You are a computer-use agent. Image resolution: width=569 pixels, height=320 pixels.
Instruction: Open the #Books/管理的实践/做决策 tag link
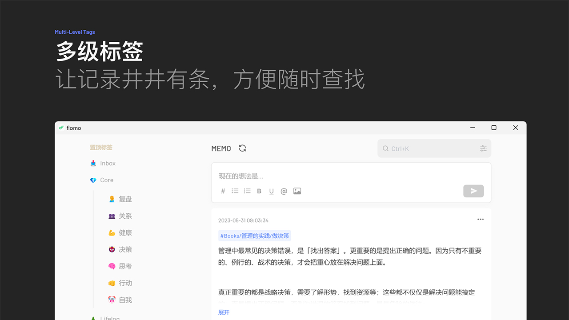(254, 236)
